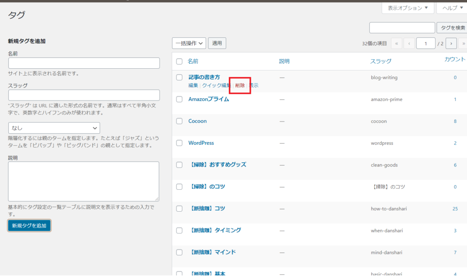This screenshot has width=467, height=279.
Task: Click the タグを検索 search button
Action: pos(451,28)
